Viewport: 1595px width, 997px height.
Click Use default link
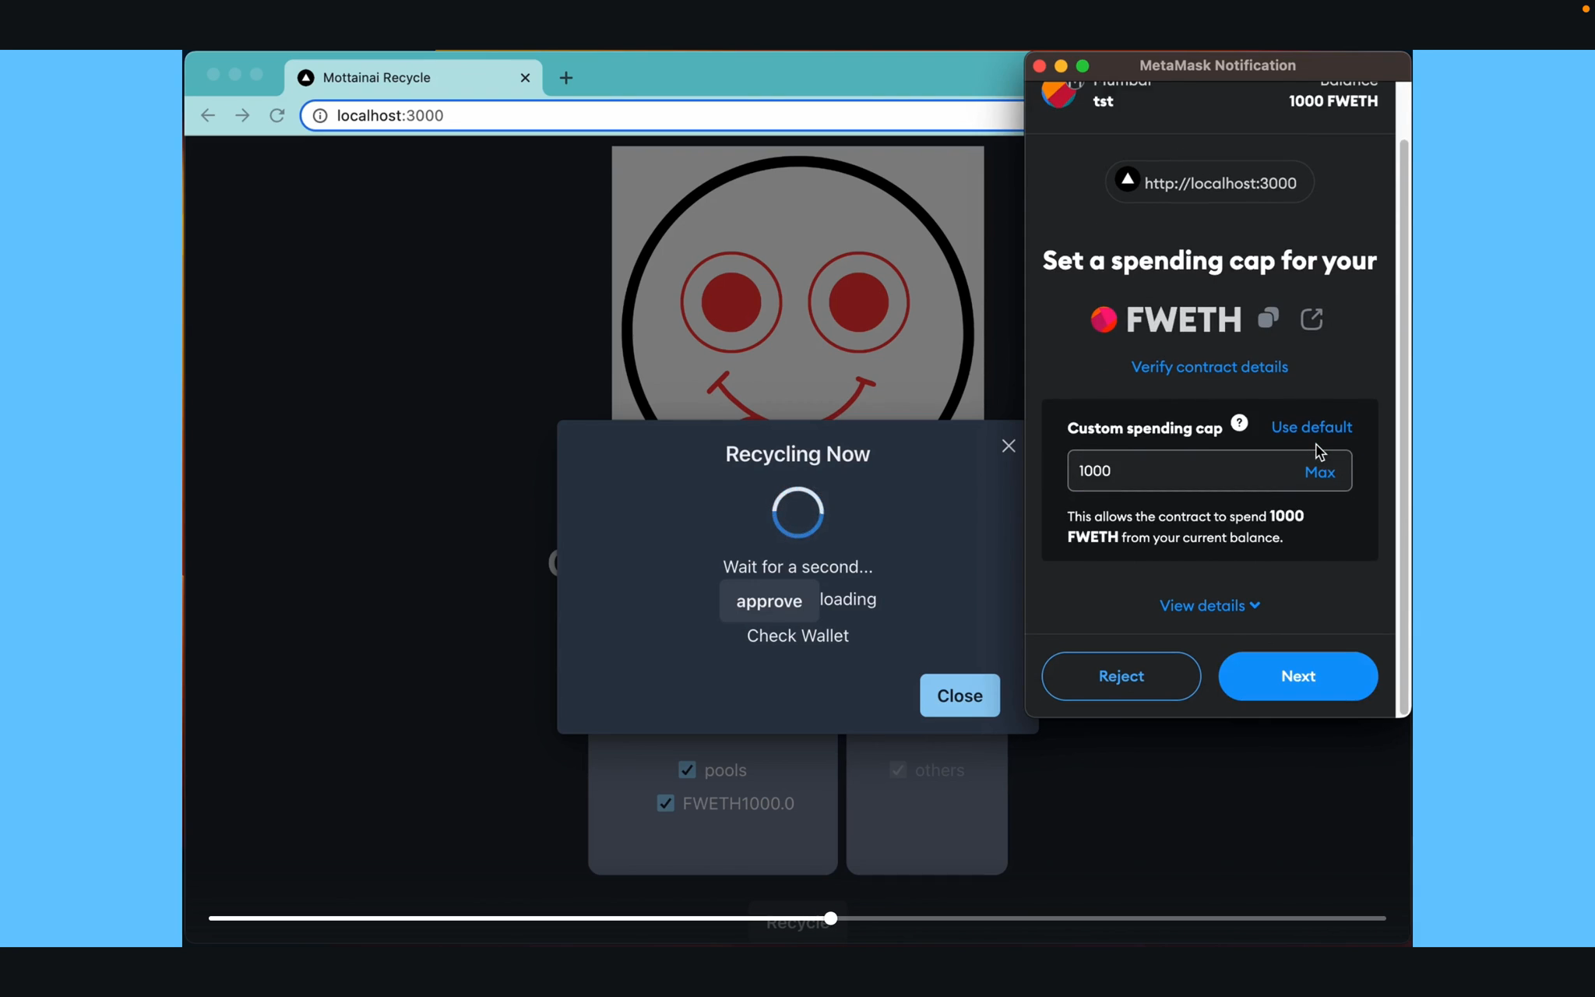pyautogui.click(x=1312, y=427)
